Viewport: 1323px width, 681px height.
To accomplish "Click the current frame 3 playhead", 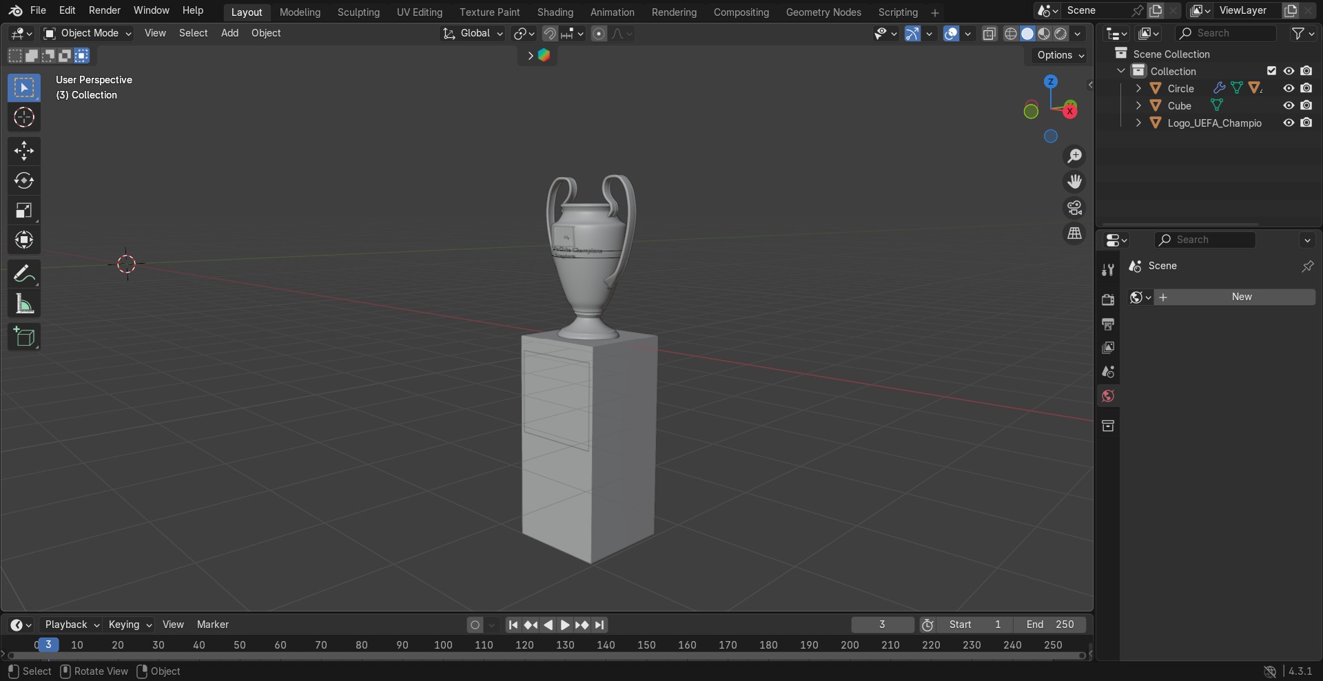I will click(48, 645).
